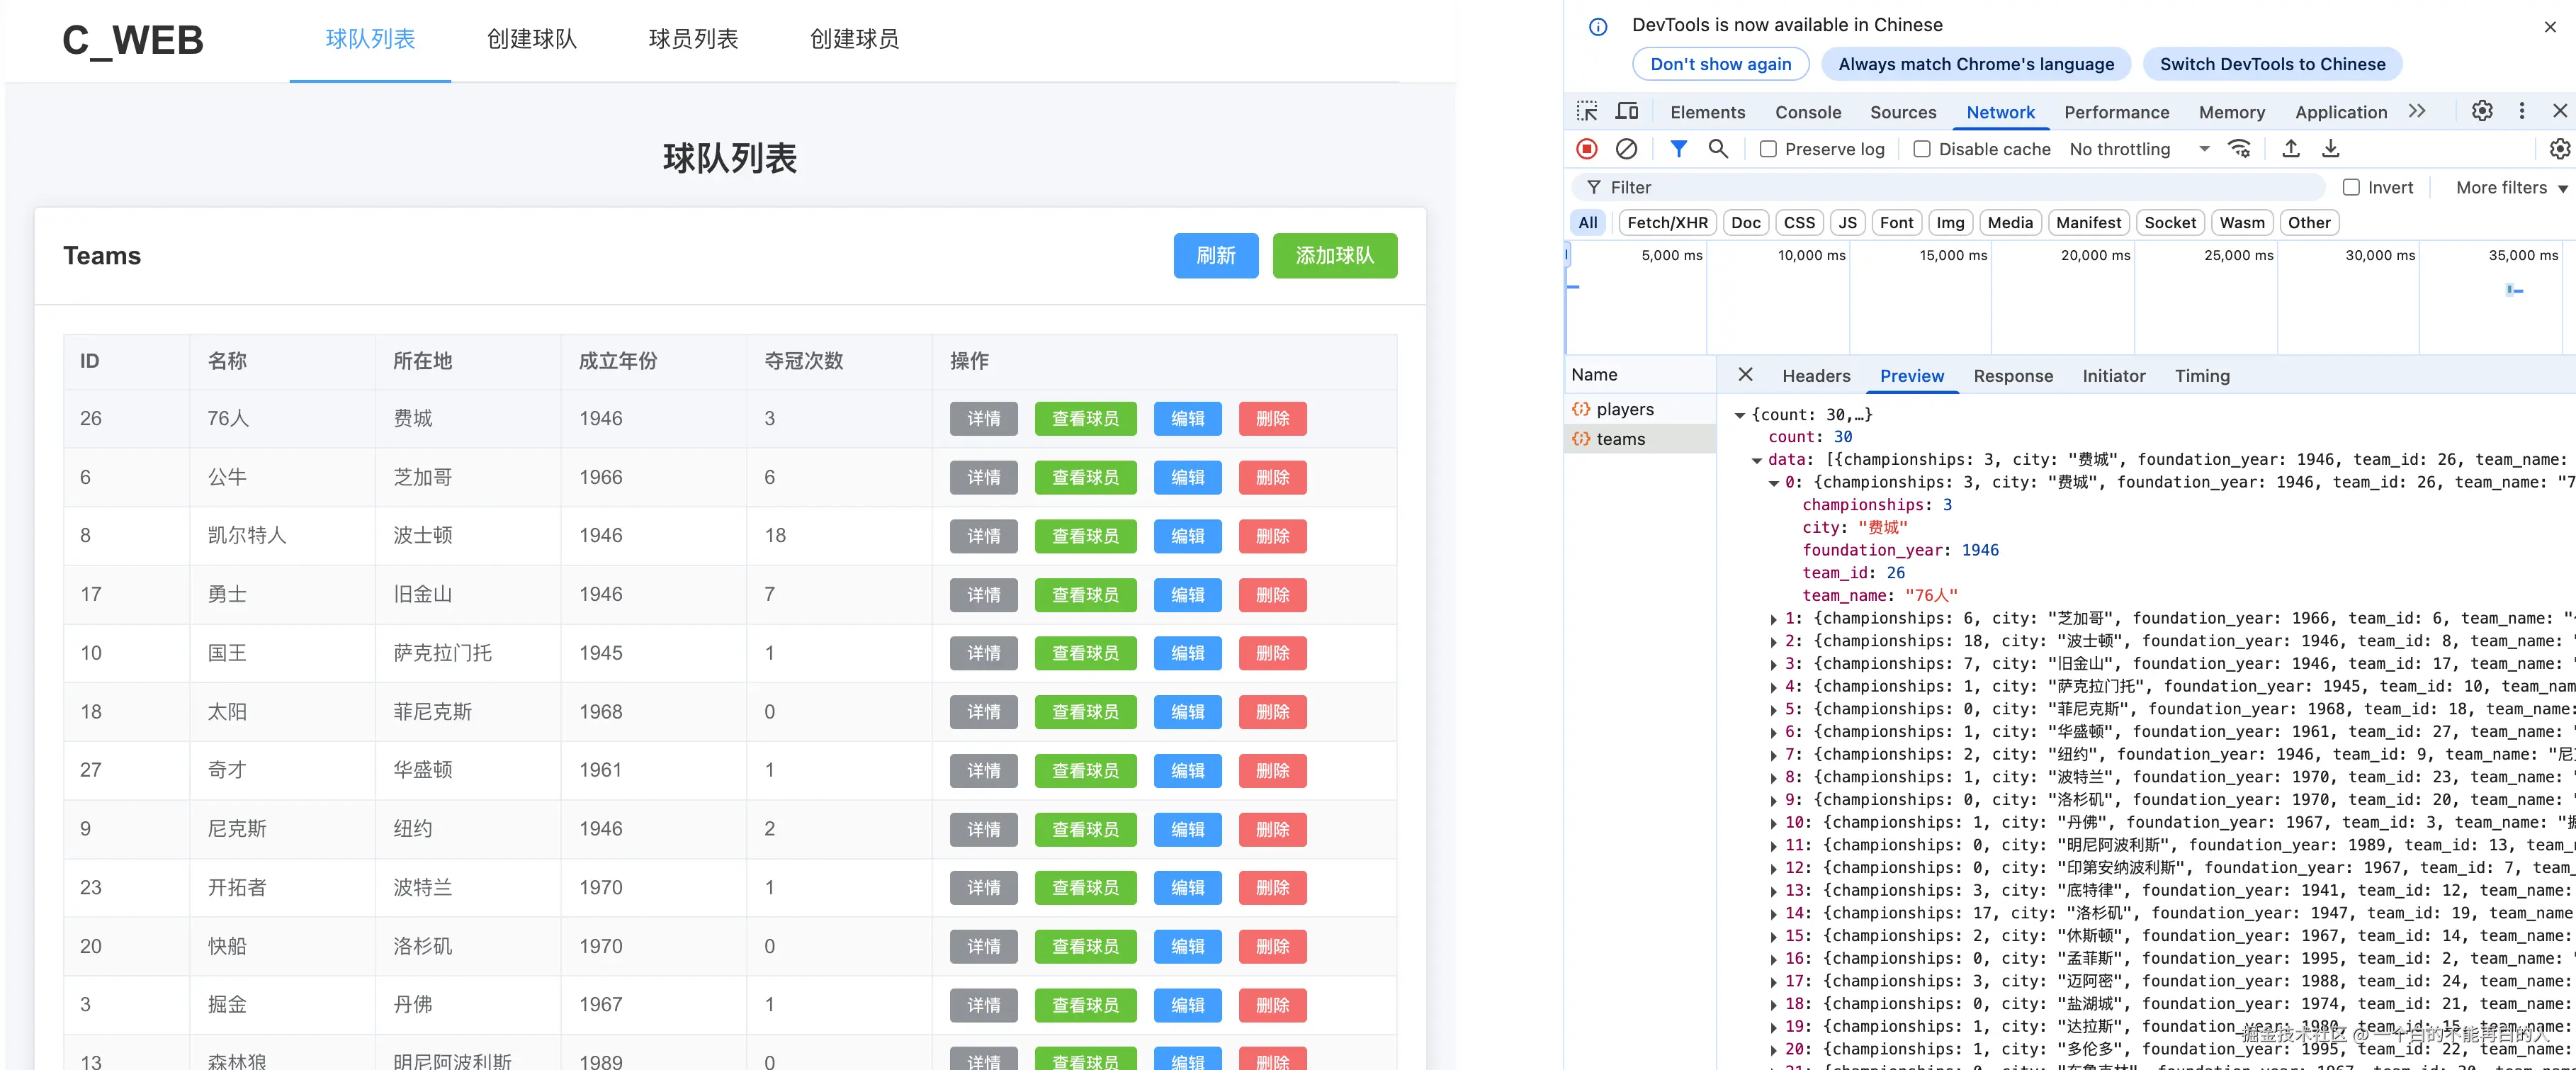This screenshot has height=1070, width=2576.
Task: Stop recording network log
Action: click(x=1587, y=149)
